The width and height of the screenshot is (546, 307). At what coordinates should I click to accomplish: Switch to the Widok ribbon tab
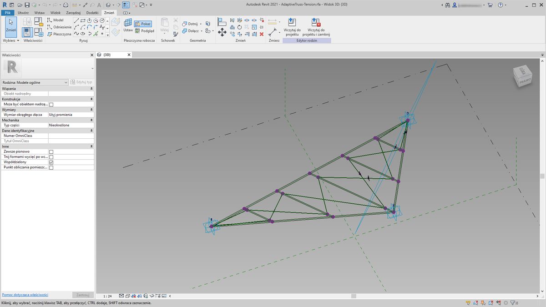[x=55, y=13]
